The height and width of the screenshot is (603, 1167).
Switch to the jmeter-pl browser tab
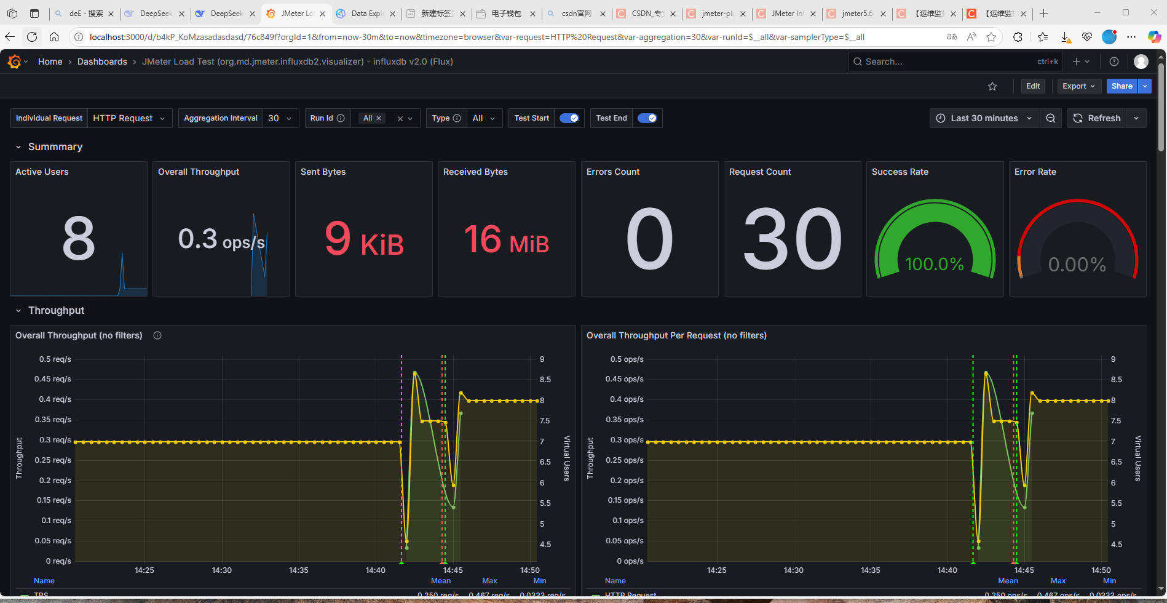(715, 13)
